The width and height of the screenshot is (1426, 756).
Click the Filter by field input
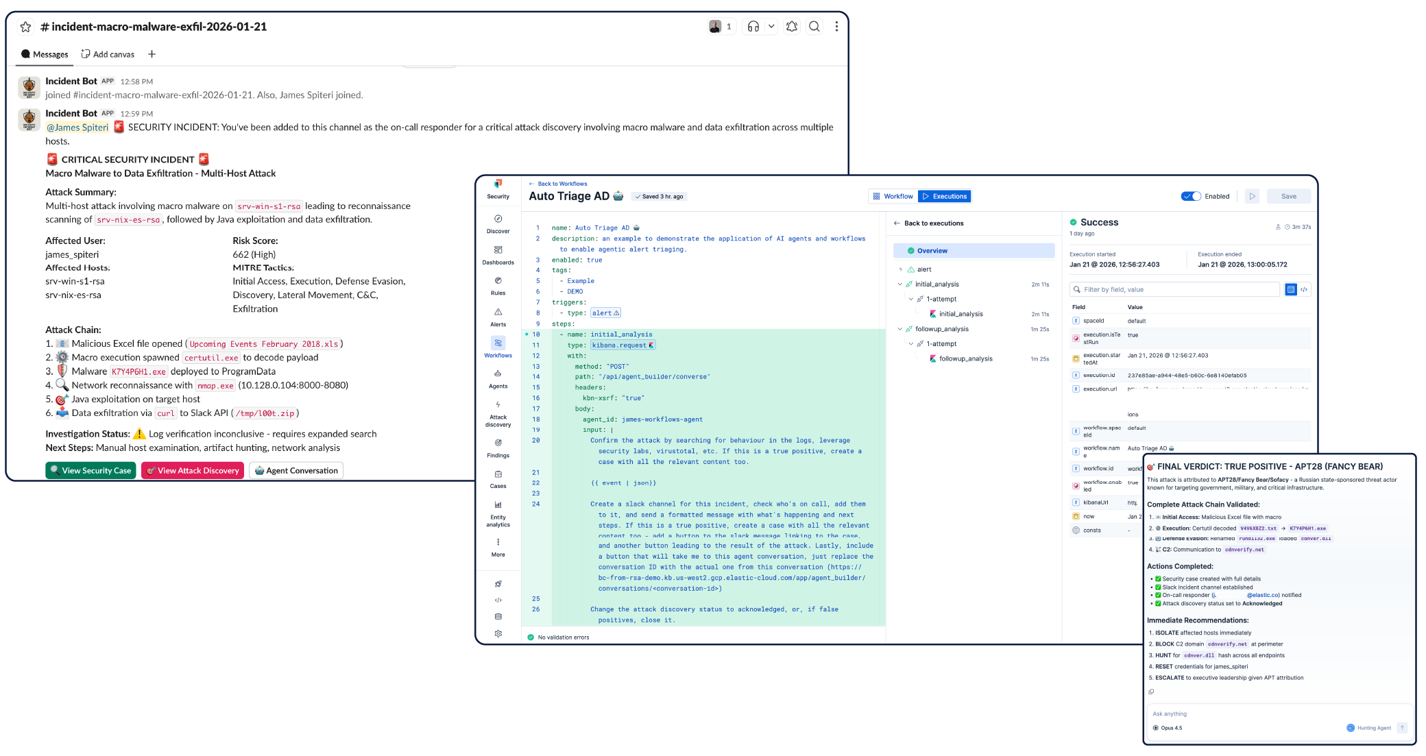(1175, 289)
